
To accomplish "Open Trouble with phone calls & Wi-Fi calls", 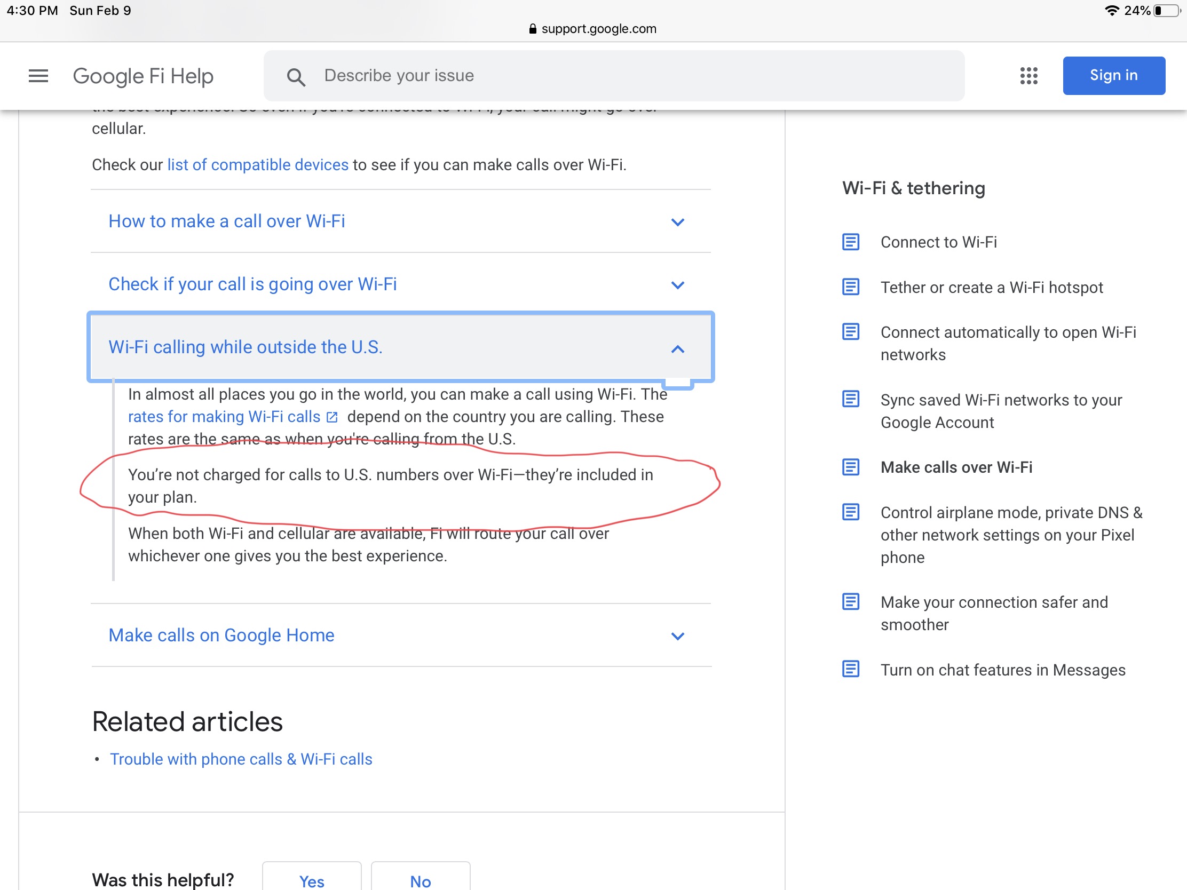I will [241, 759].
